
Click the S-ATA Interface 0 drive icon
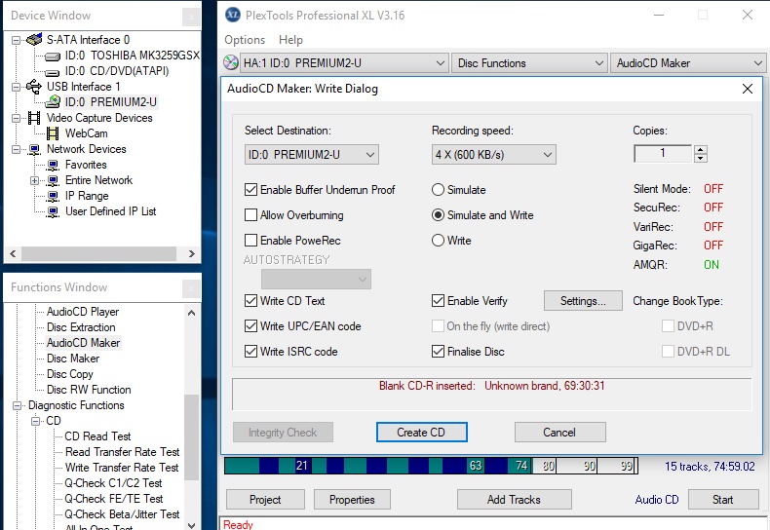coord(34,39)
